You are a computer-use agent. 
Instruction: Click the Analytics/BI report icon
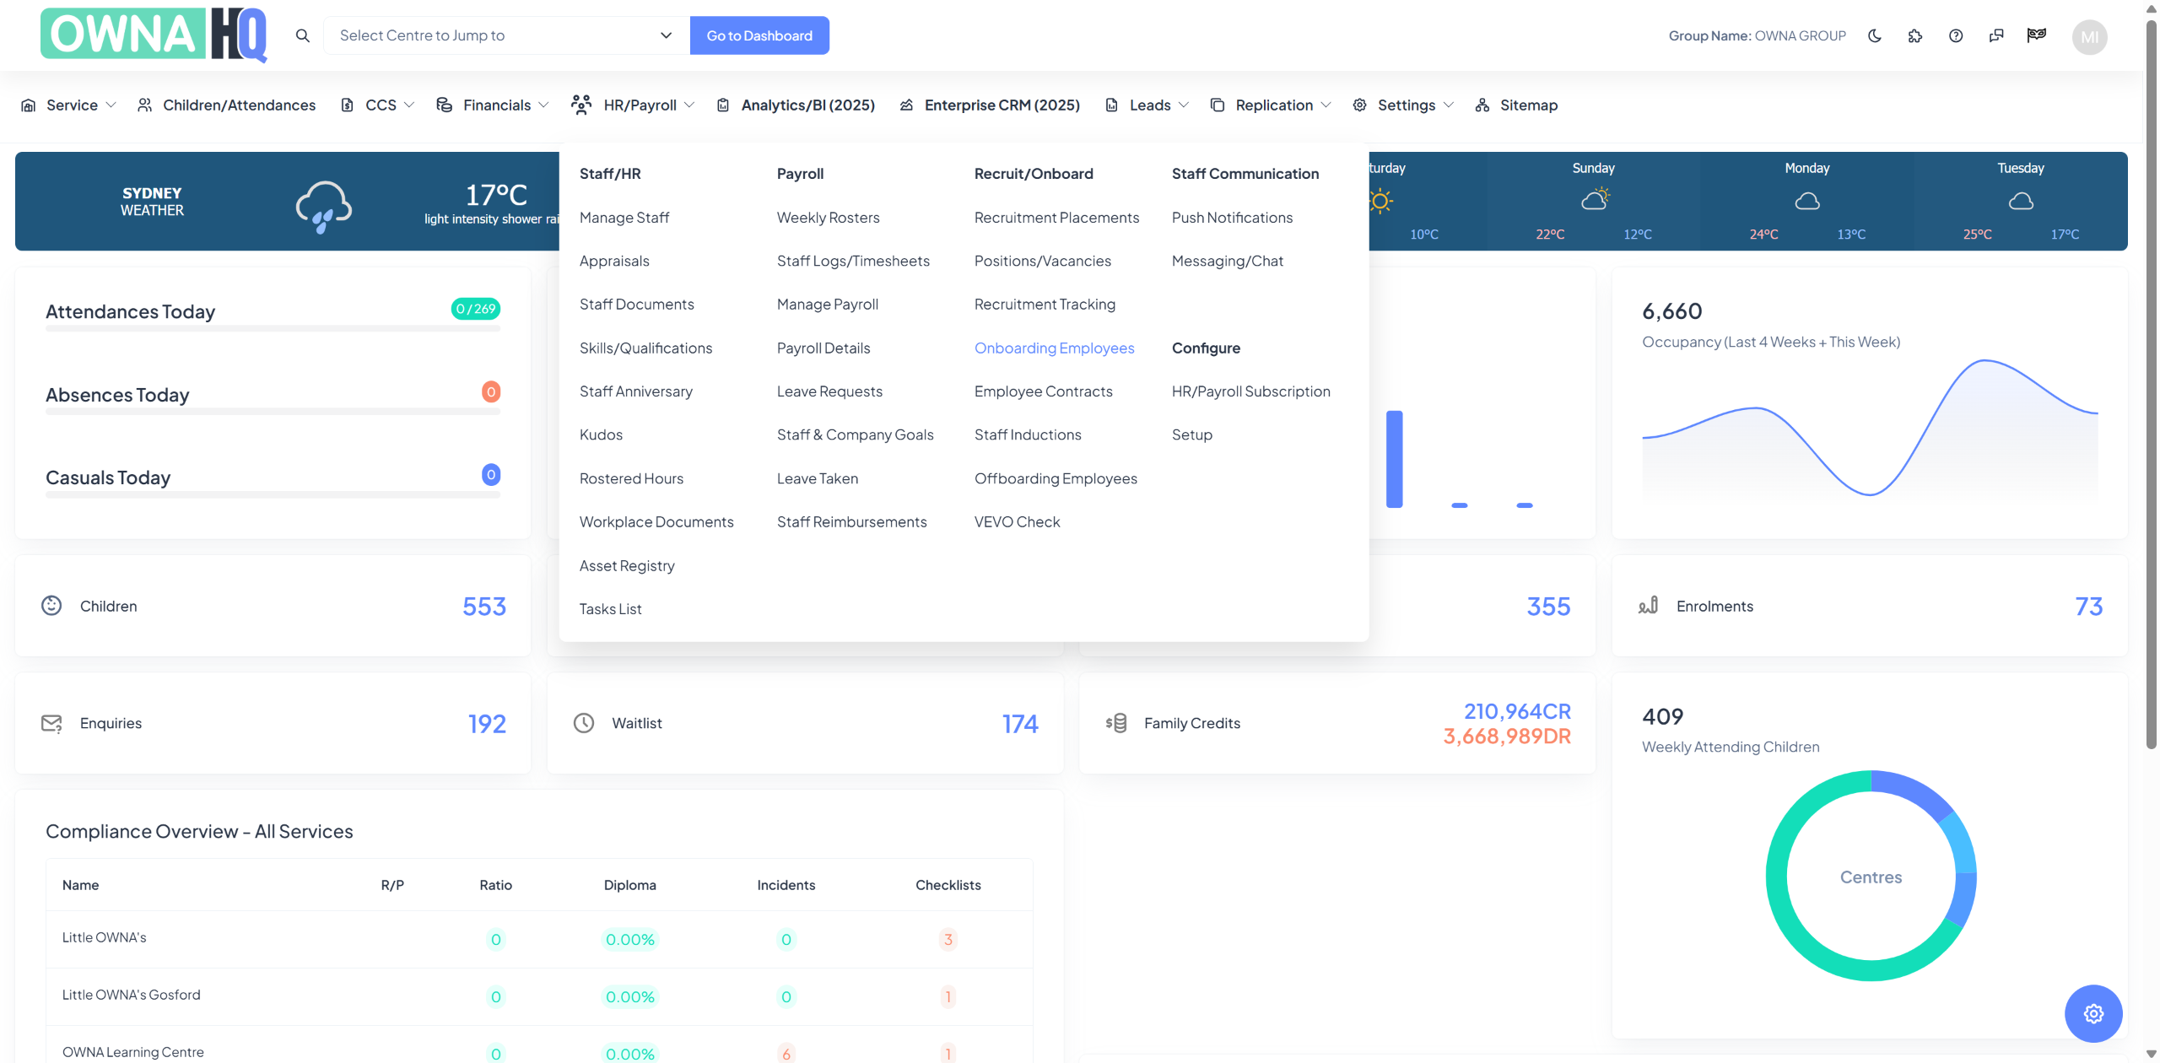click(x=723, y=105)
